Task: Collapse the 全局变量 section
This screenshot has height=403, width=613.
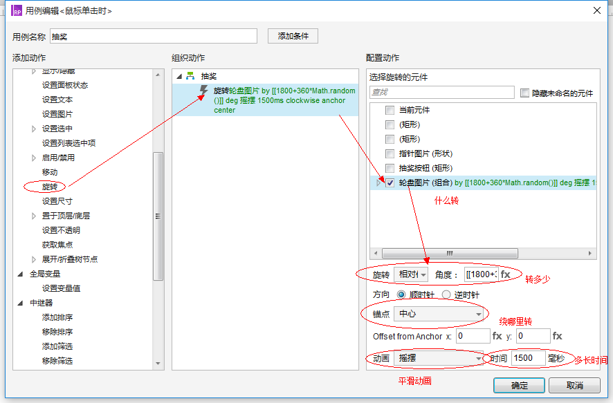Action: [x=20, y=274]
